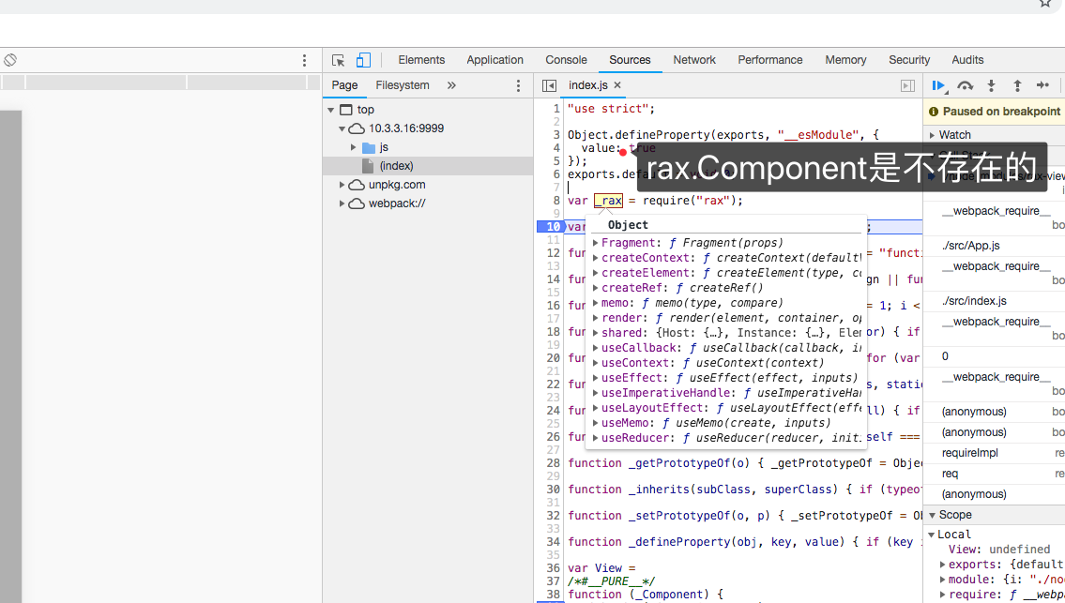Screen dimensions: 1065x603
Task: Expand the webpack:// tree node
Action: [343, 203]
